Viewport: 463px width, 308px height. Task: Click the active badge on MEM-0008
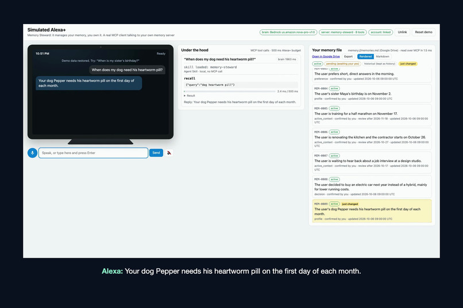[334, 179]
